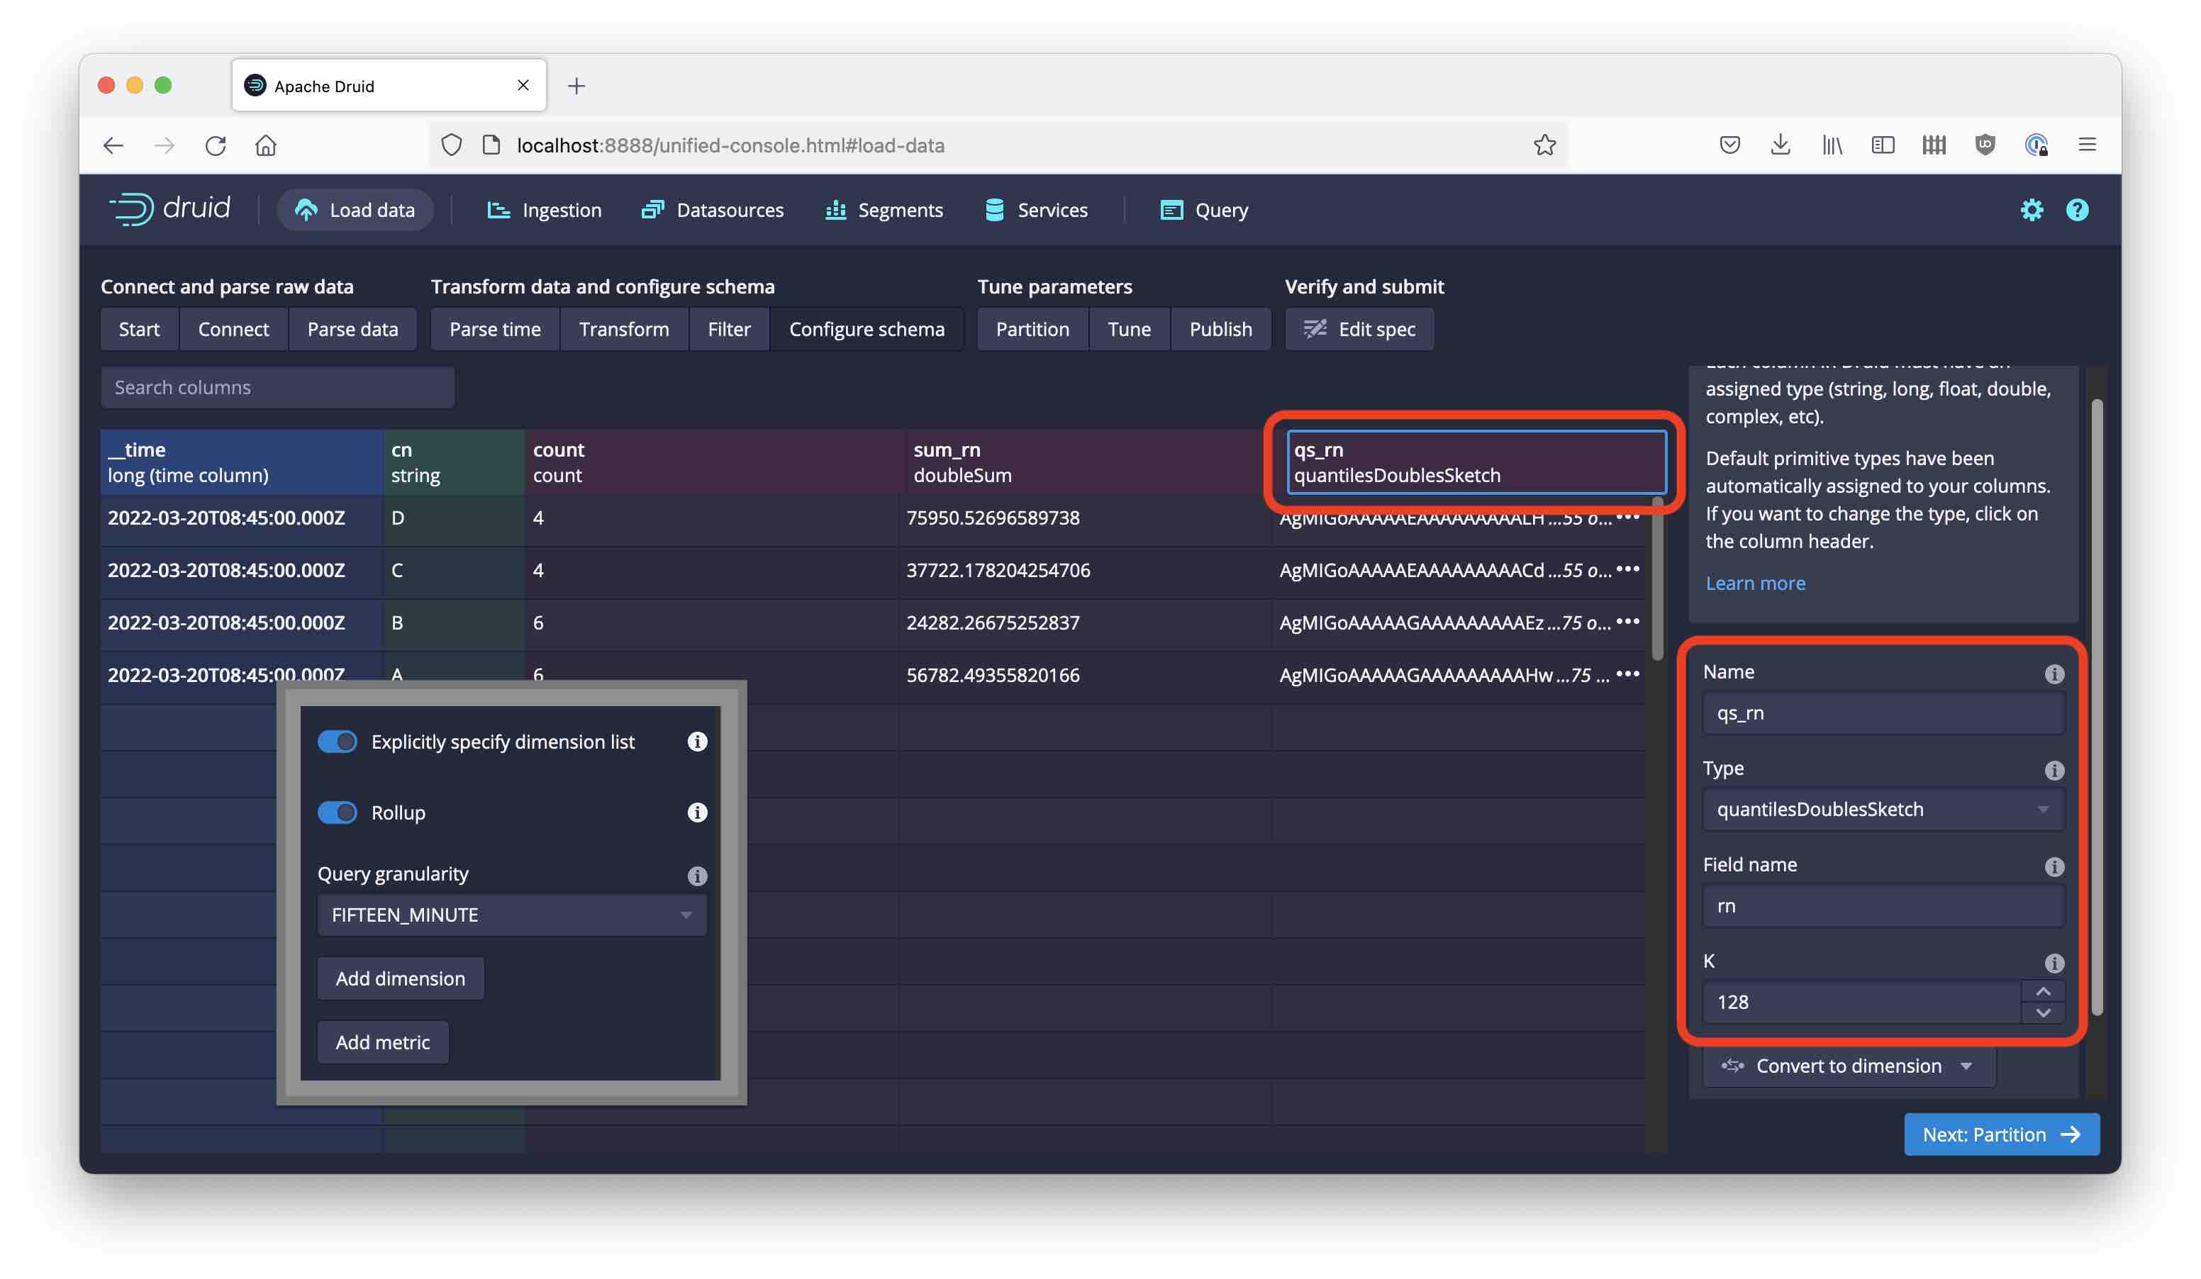Screen dimensions: 2201x1279
Task: Open the Learn more link
Action: (x=1756, y=582)
